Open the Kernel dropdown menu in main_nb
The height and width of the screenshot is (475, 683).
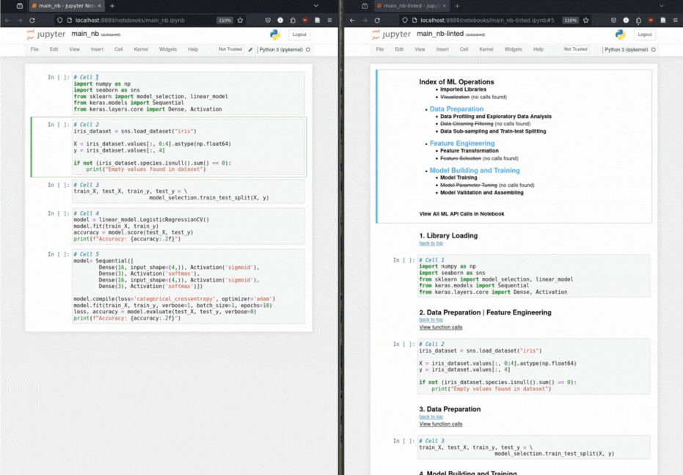pyautogui.click(x=141, y=50)
